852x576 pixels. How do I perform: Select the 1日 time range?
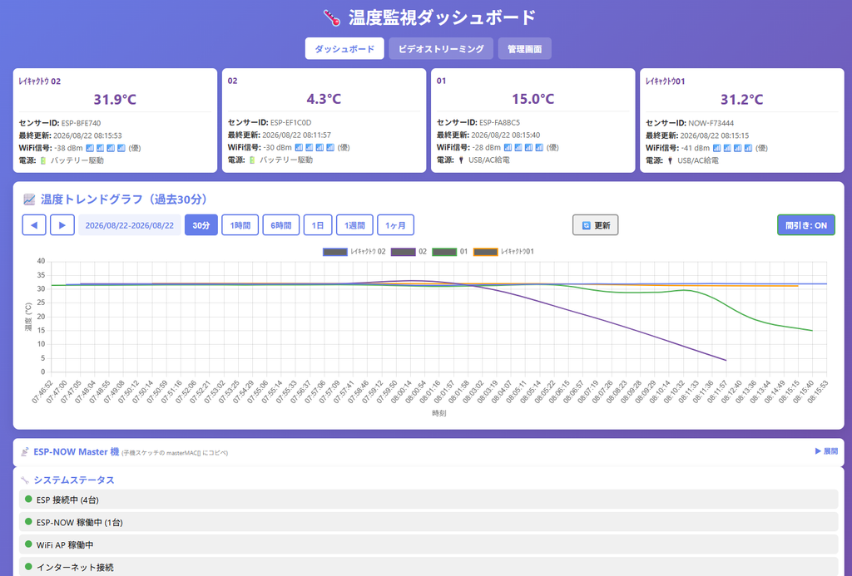click(318, 225)
